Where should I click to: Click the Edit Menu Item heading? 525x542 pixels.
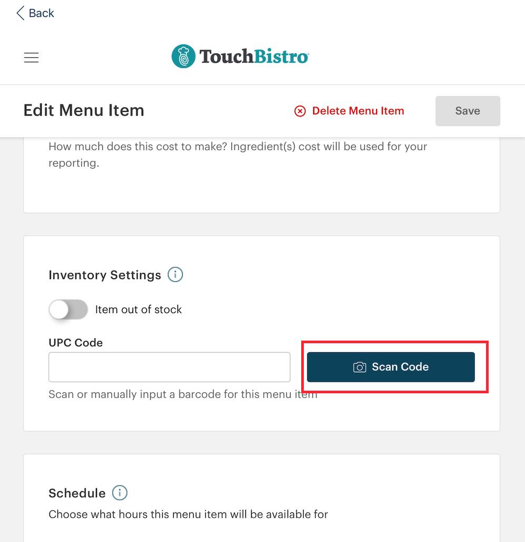point(84,110)
